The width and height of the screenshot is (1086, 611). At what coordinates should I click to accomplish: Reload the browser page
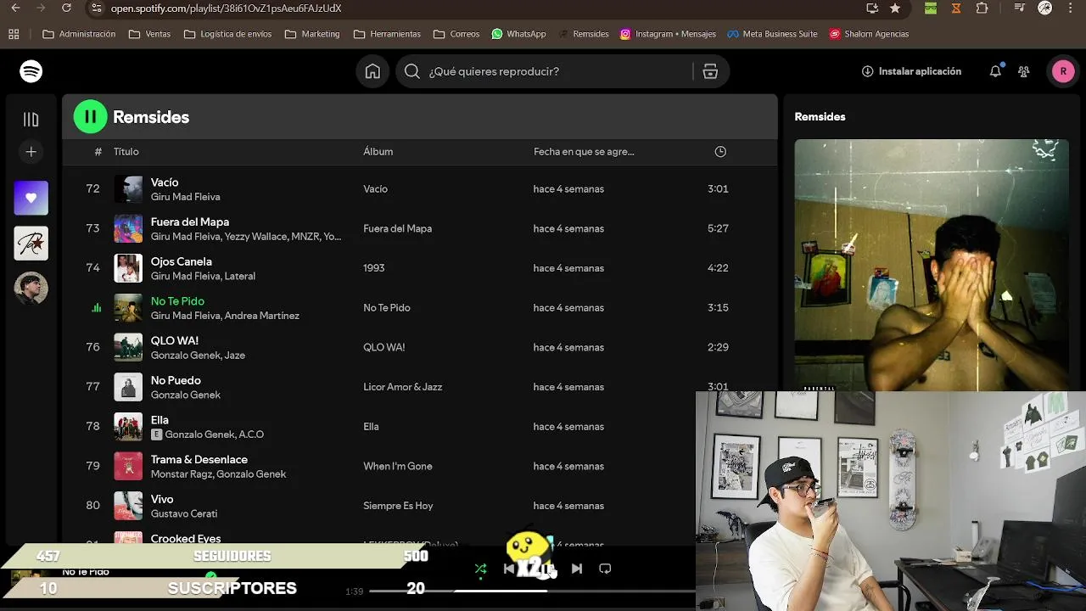click(67, 8)
